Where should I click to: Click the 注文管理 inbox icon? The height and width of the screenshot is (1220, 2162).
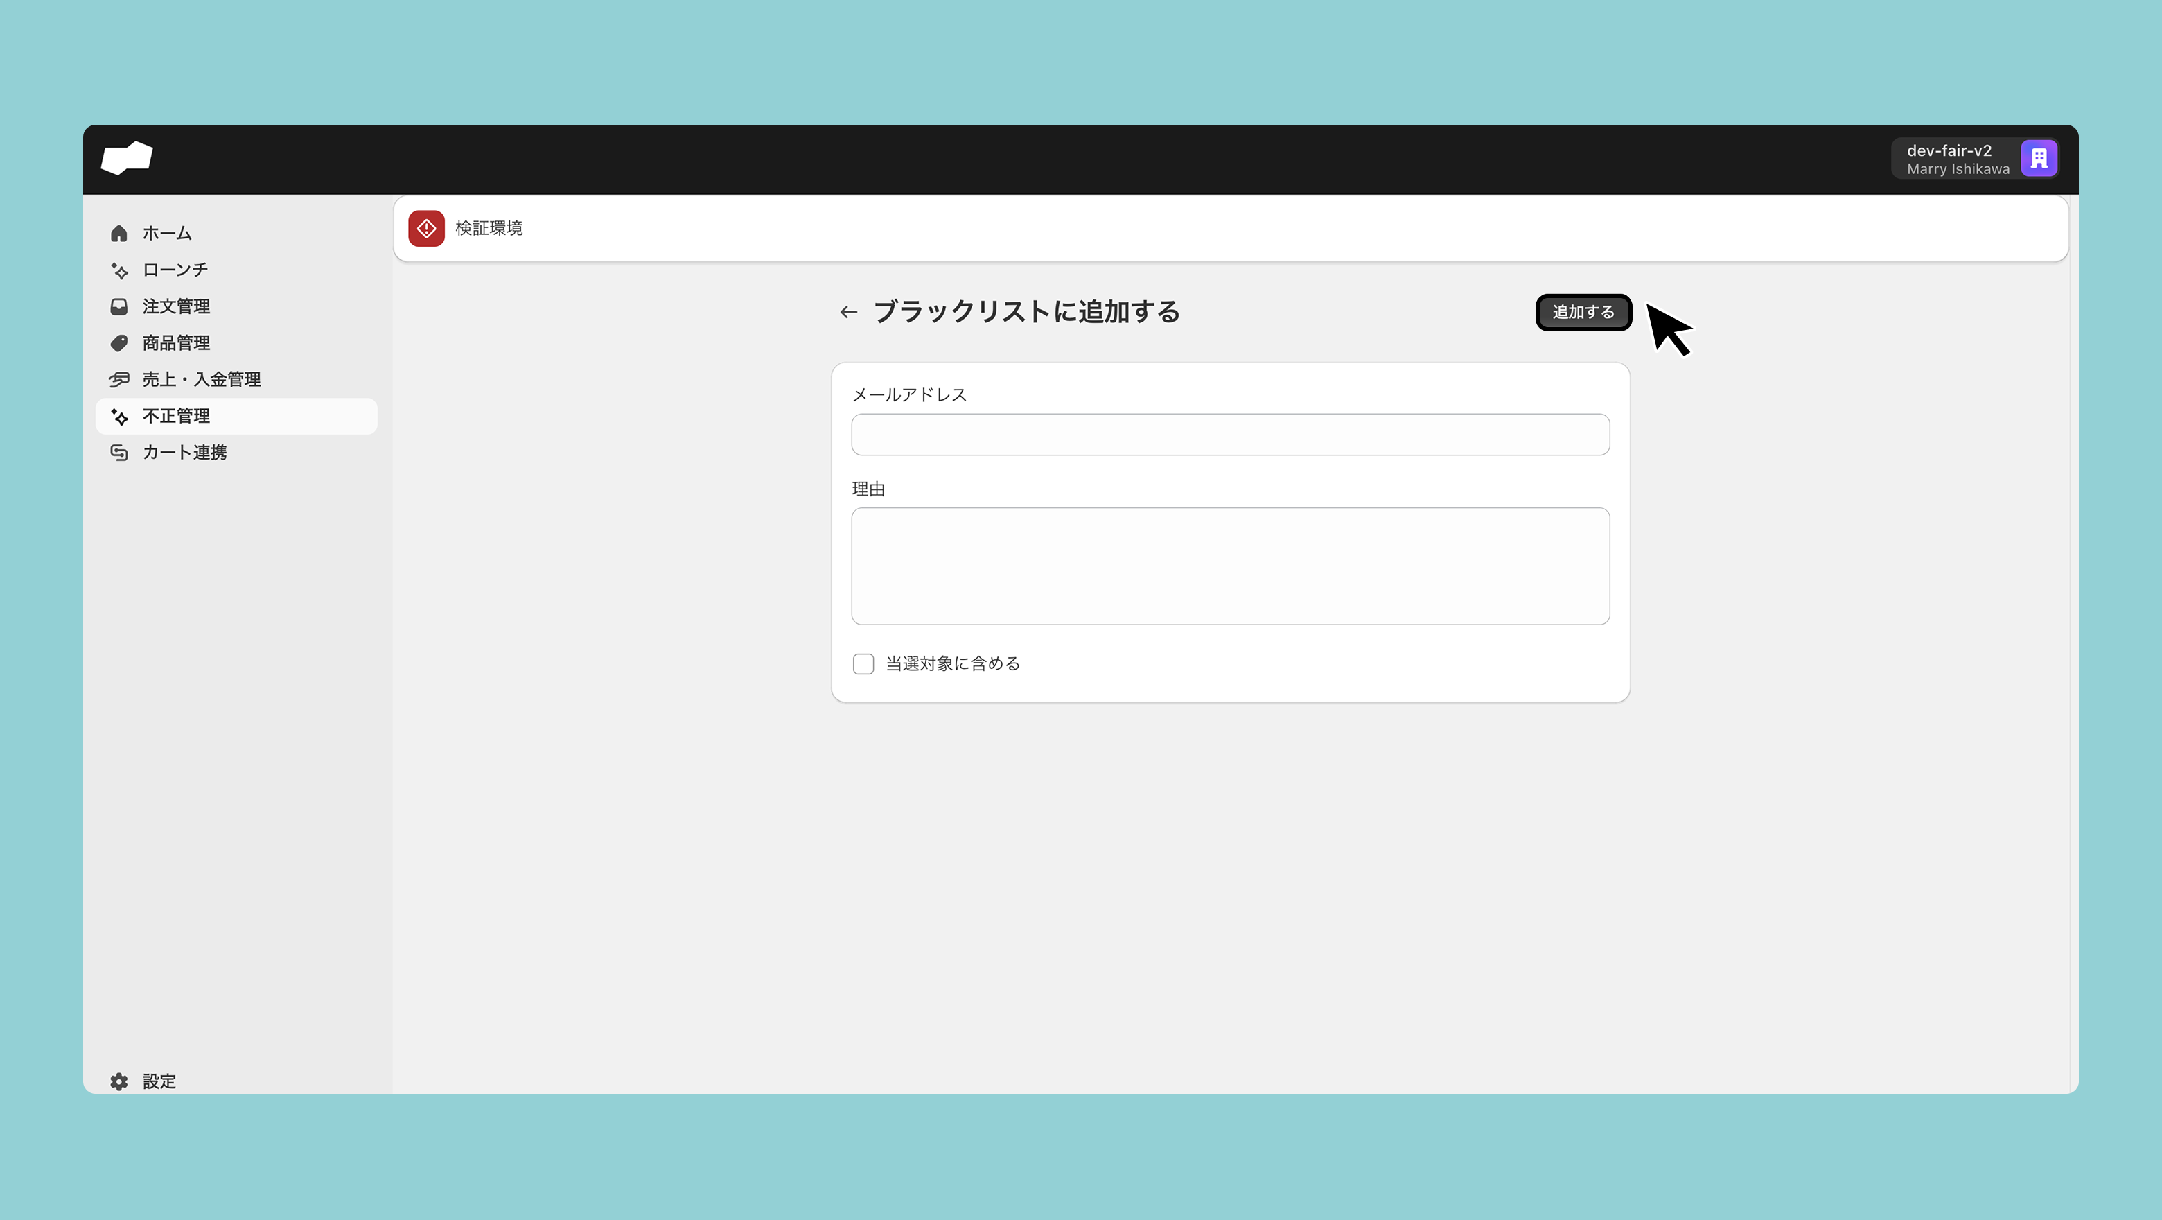(x=119, y=306)
